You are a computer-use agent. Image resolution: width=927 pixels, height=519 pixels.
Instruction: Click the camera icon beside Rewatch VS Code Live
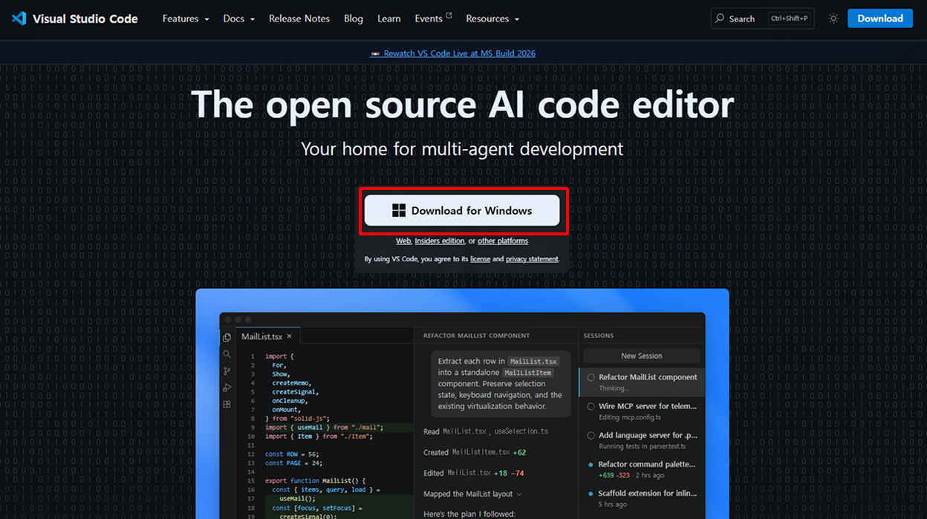[x=377, y=53]
